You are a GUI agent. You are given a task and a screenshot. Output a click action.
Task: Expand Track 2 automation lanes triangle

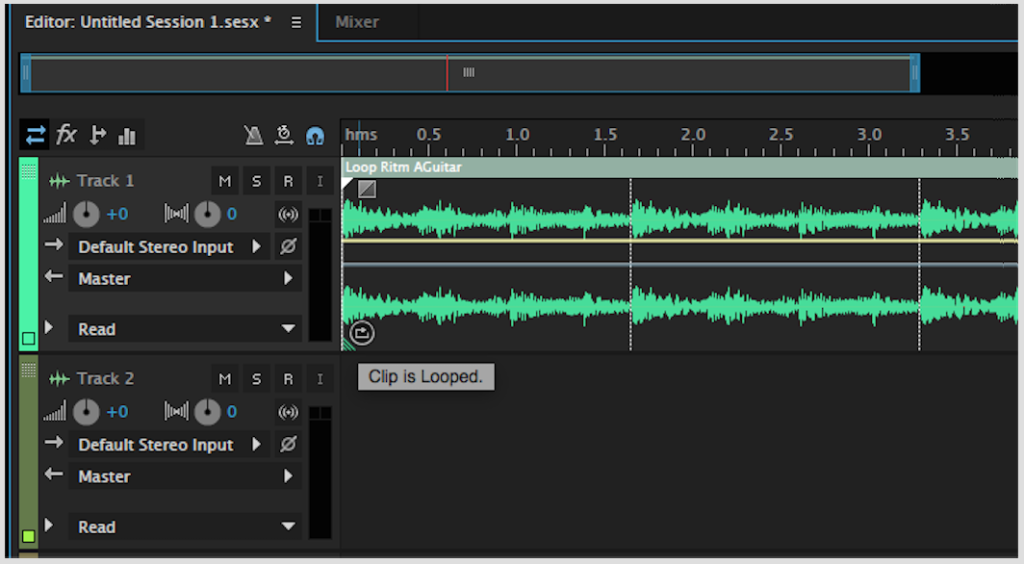pyautogui.click(x=49, y=525)
